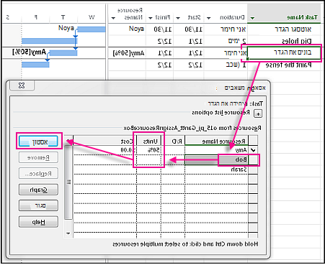Click the Help button in the dialog
This screenshot has width=325, height=265.
(38, 222)
